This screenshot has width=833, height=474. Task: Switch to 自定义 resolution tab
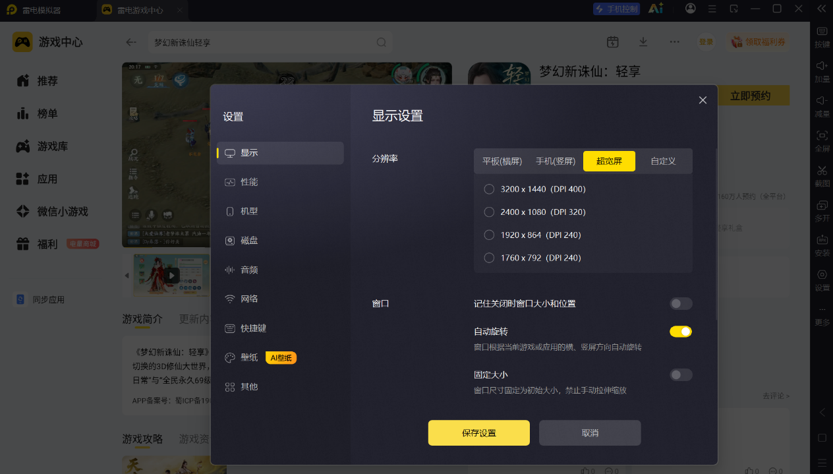(663, 161)
